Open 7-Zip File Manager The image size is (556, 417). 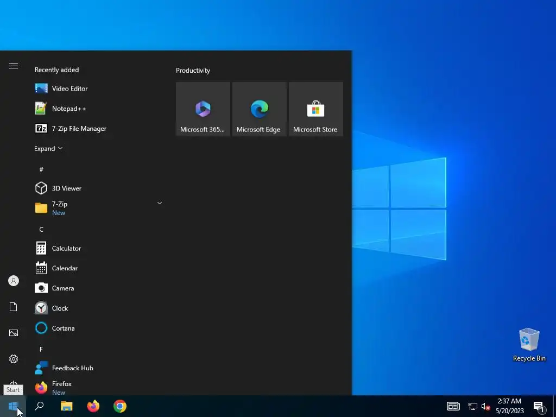(x=98, y=128)
